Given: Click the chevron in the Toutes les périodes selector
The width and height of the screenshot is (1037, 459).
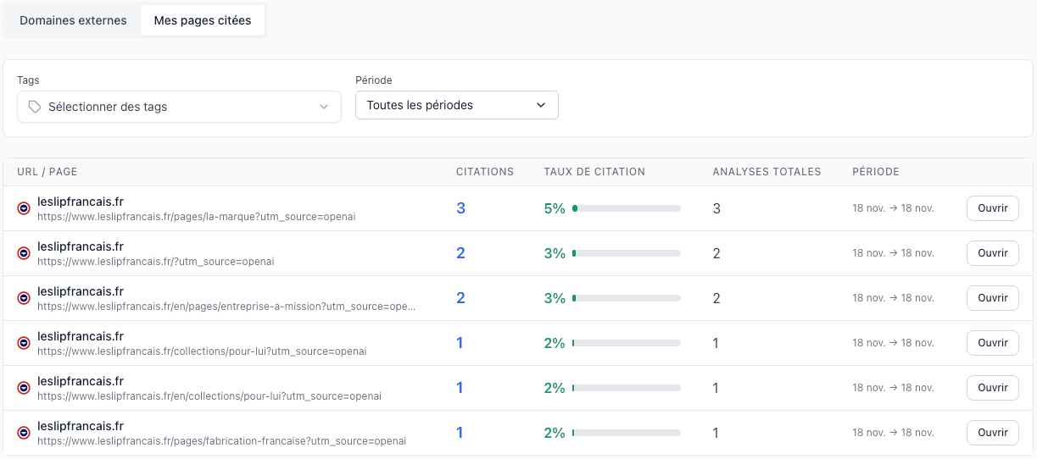Looking at the screenshot, I should (541, 105).
